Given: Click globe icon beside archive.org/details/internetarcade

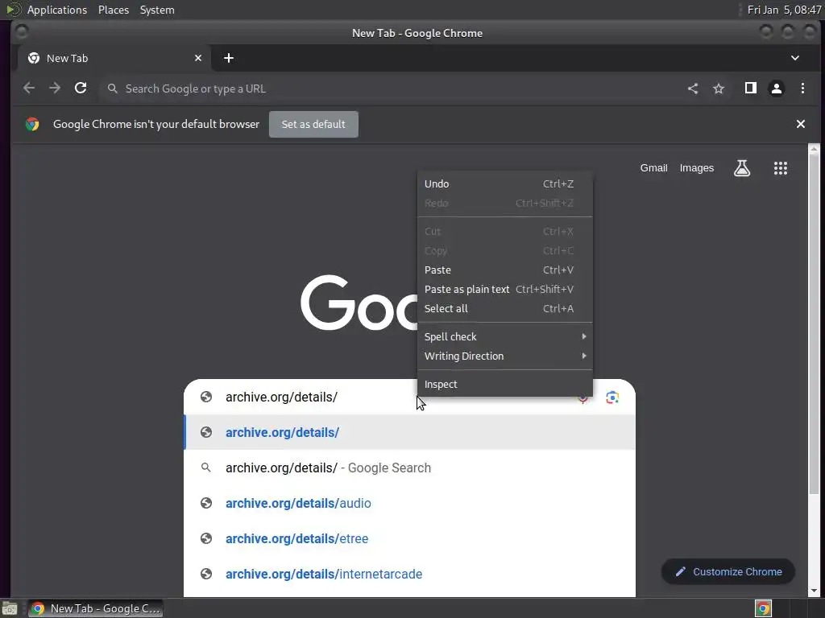Looking at the screenshot, I should coord(206,574).
